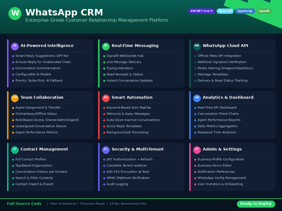
Task: Click AES-256 Encryption at Rest item
Action: 128,172
